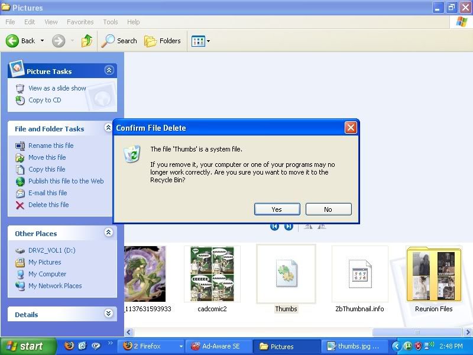Viewport: 473px width, 355px height.
Task: Confirm deletion with Yes button
Action: pos(277,209)
